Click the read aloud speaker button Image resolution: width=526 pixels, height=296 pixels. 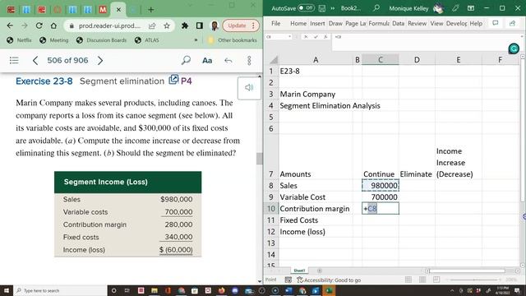(x=249, y=88)
